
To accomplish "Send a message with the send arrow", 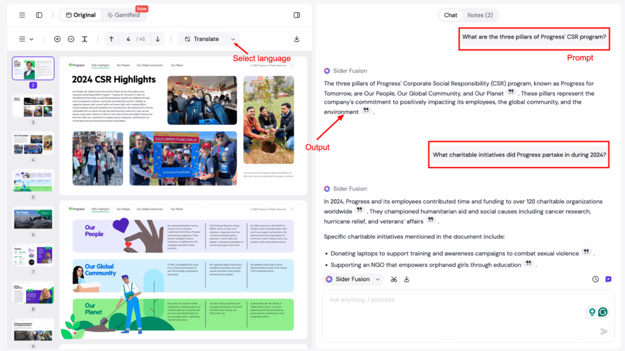I will pos(603,331).
